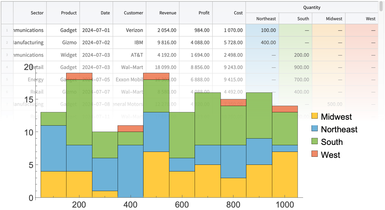Viewport: 385px width, 210px height.
Task: Click the 18 099.00 revenue cell
Action: pos(163,67)
